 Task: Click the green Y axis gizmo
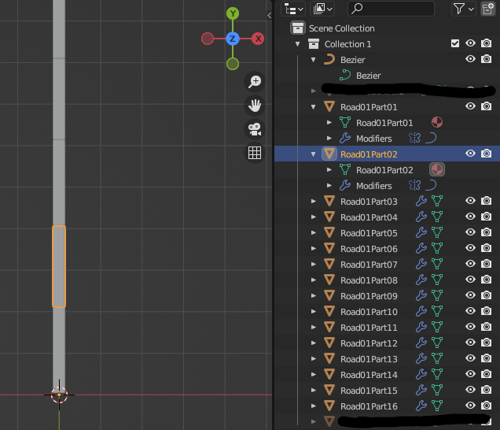[x=233, y=13]
